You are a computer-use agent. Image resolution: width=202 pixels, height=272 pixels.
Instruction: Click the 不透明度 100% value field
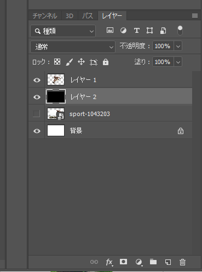click(163, 46)
